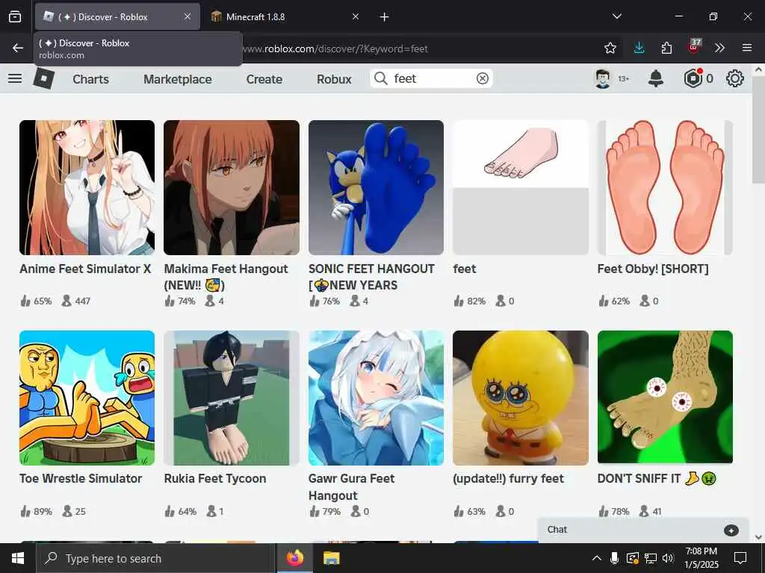The image size is (765, 573).
Task: Click the page vertical scrollbar thumb
Action: click(x=759, y=129)
